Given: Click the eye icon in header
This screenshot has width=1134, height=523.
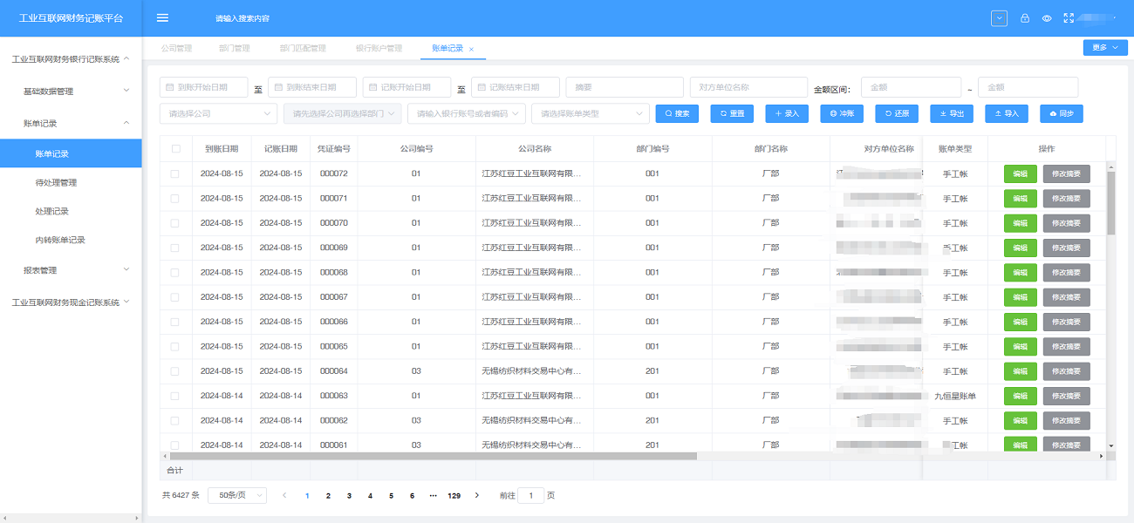Looking at the screenshot, I should (x=1047, y=18).
